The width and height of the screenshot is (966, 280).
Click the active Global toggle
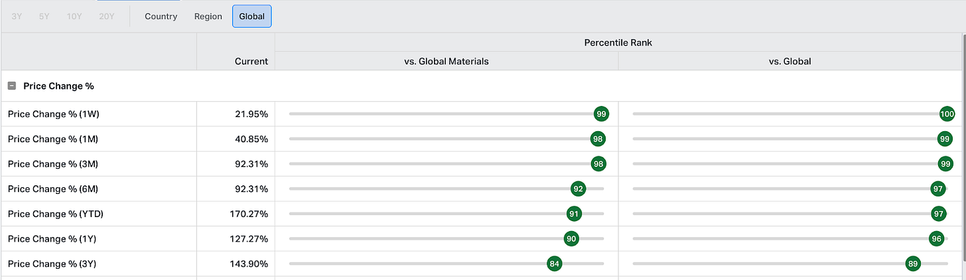tap(251, 17)
